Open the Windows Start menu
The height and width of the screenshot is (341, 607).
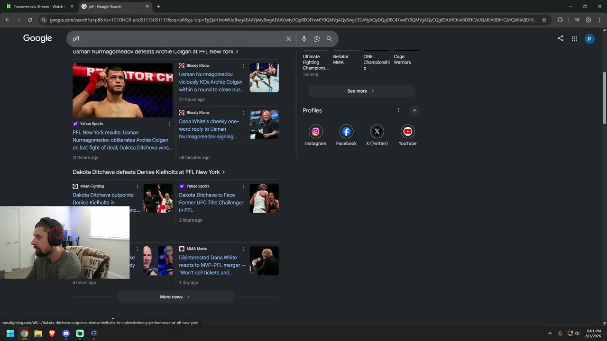click(x=10, y=333)
